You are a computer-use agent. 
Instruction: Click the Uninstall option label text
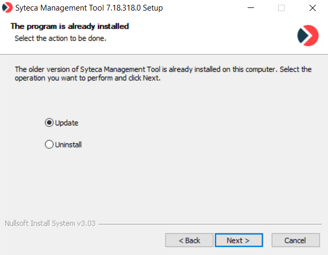point(68,144)
